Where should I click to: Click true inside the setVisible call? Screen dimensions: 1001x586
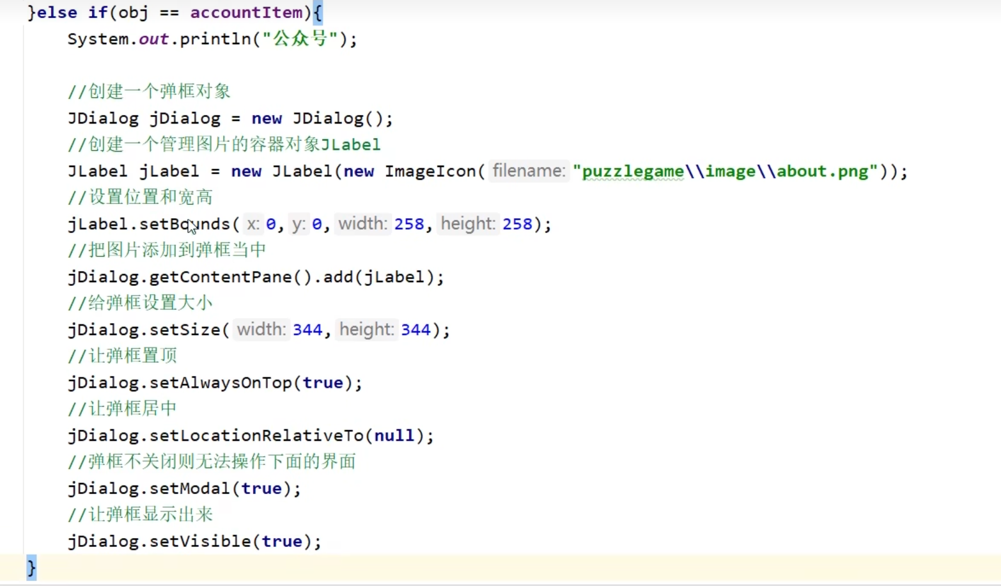pos(282,541)
